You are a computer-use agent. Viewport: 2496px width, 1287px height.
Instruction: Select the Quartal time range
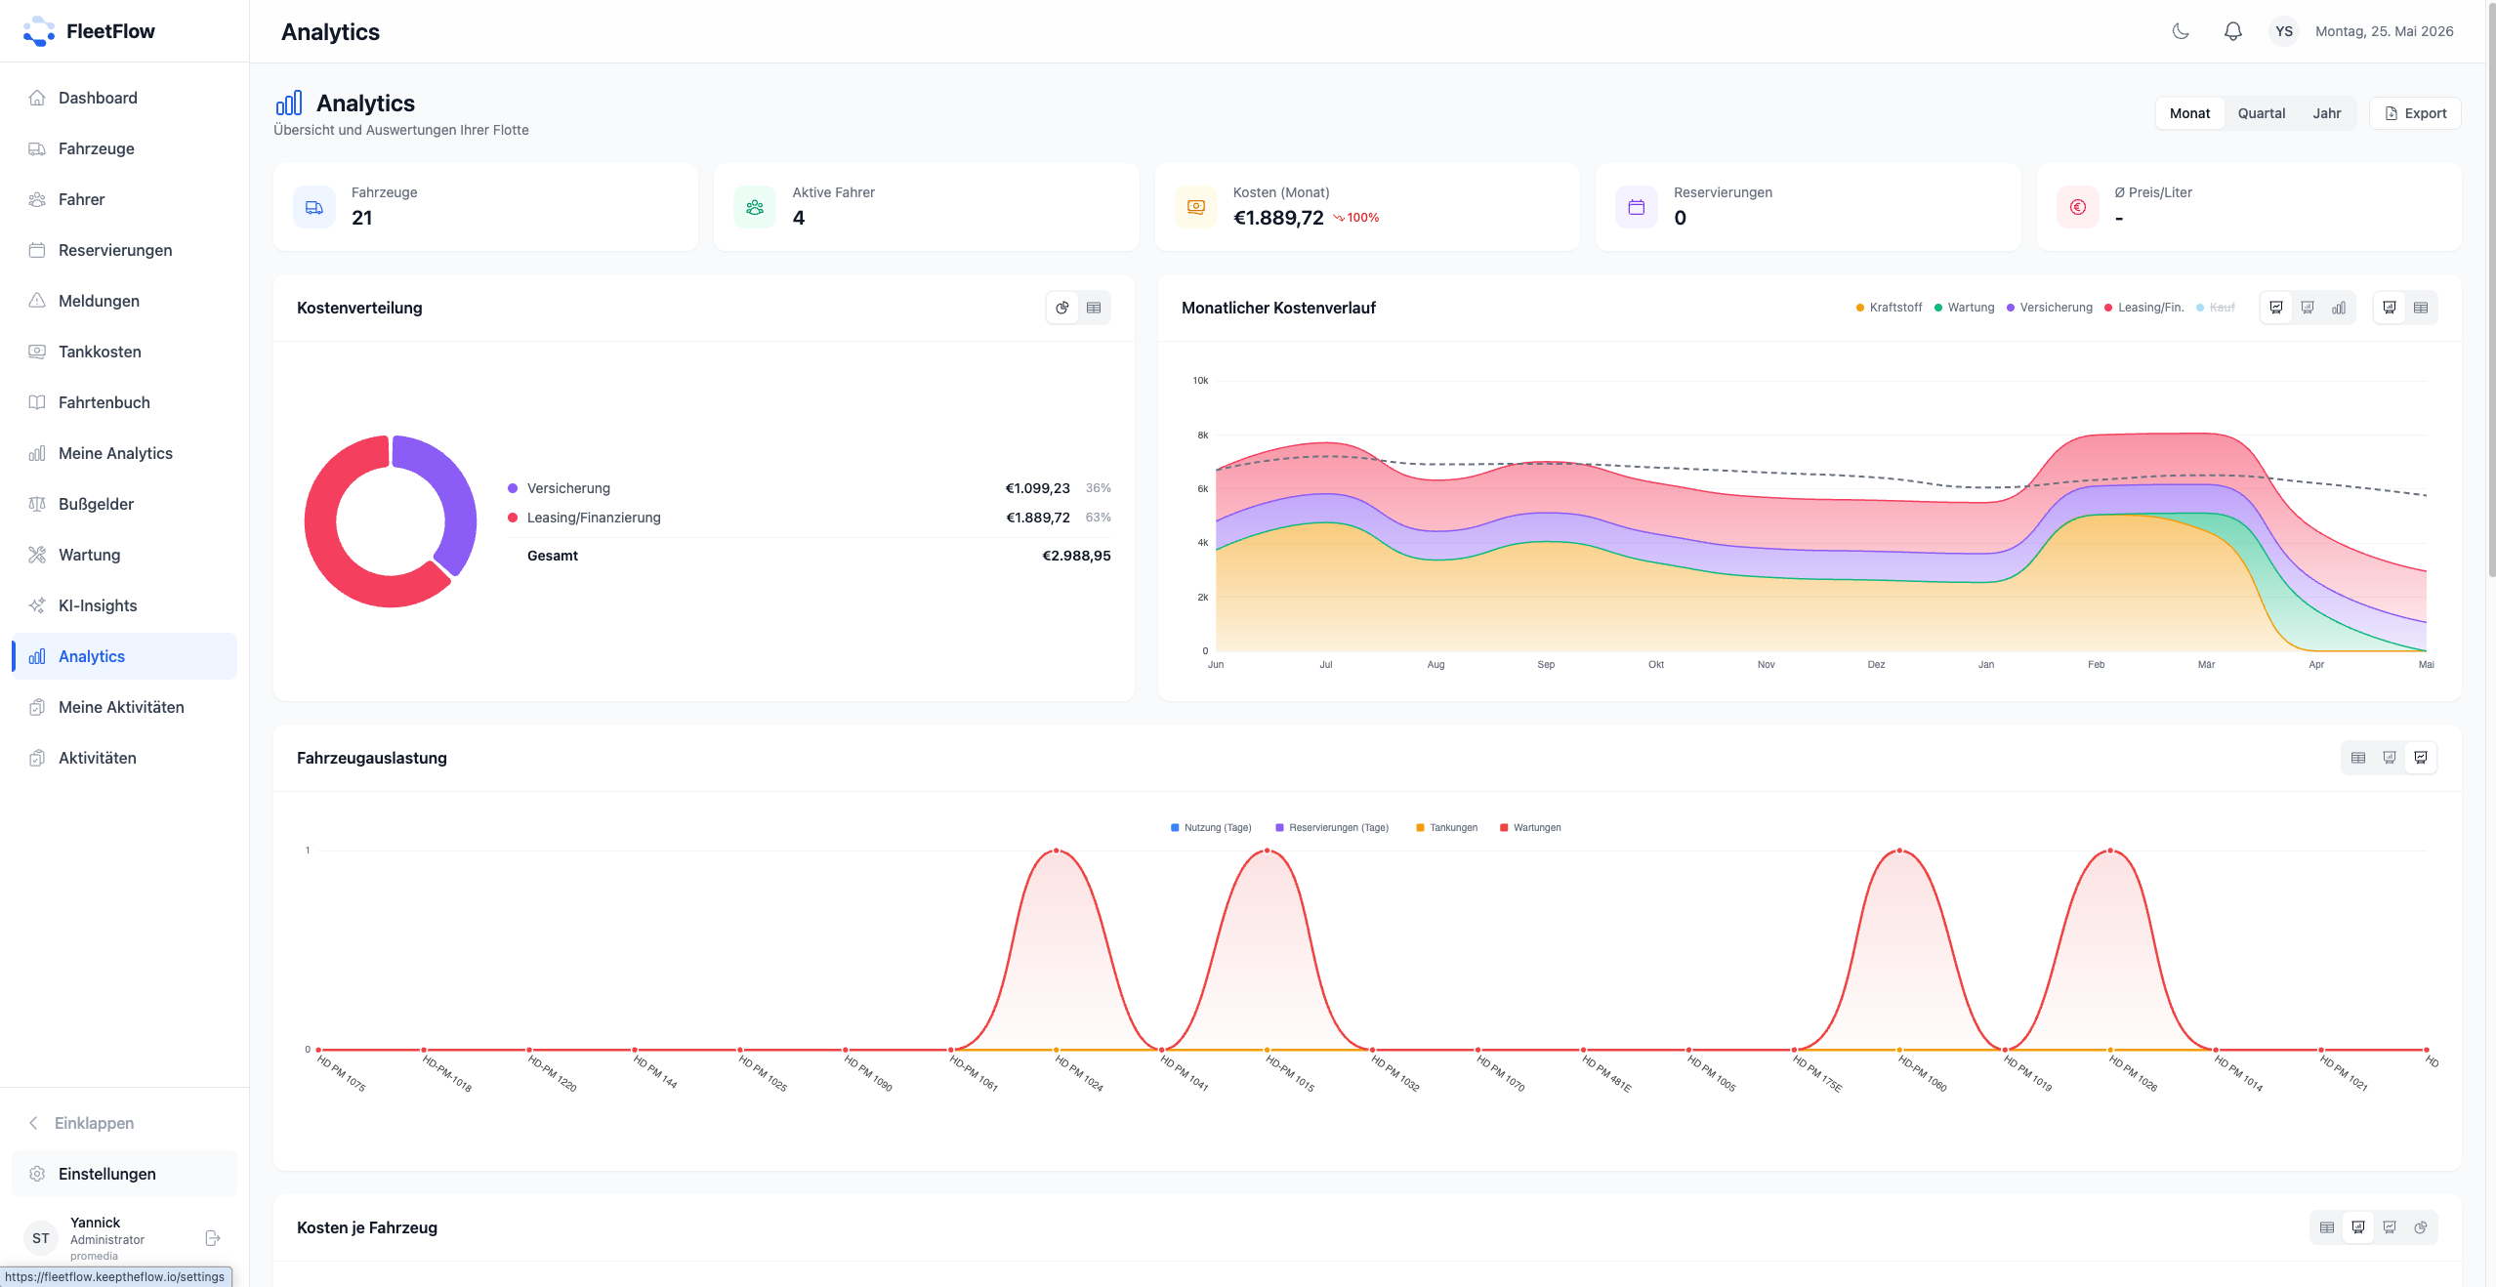click(2262, 113)
